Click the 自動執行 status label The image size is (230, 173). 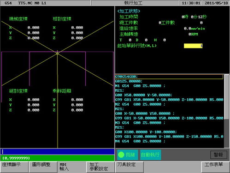(x=150, y=155)
